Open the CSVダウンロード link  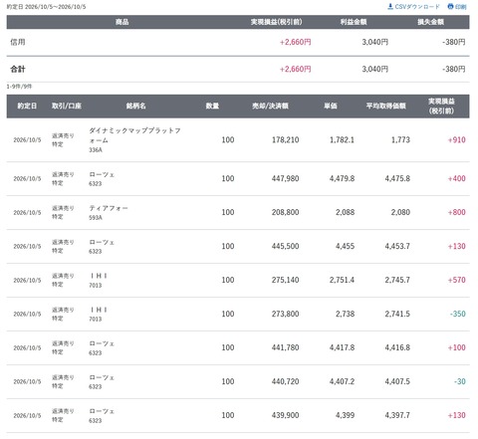(417, 7)
